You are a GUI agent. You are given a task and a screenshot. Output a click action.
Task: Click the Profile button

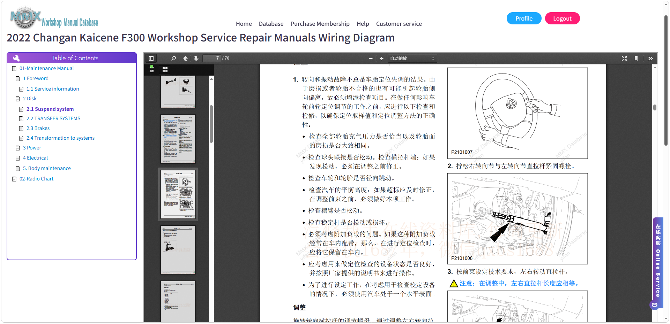[524, 18]
